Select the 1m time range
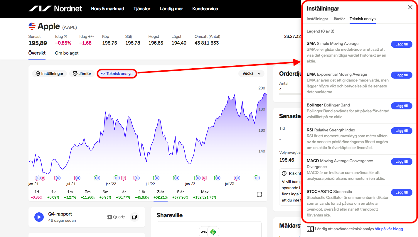This screenshot has width=418, height=237. [x=70, y=194]
